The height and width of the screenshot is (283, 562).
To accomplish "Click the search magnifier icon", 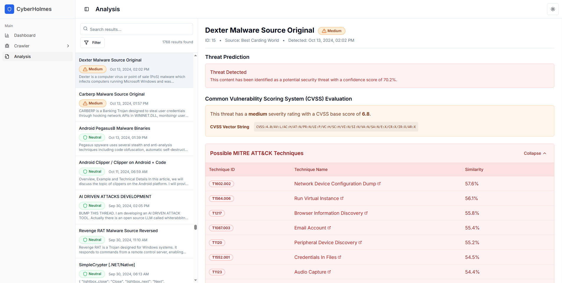I will [x=85, y=29].
